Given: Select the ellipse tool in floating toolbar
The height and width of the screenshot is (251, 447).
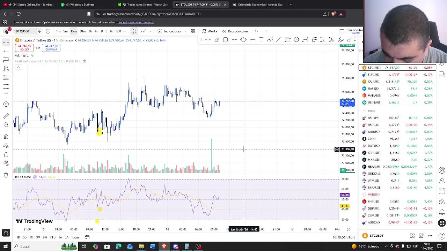Looking at the screenshot, I should [x=243, y=40].
